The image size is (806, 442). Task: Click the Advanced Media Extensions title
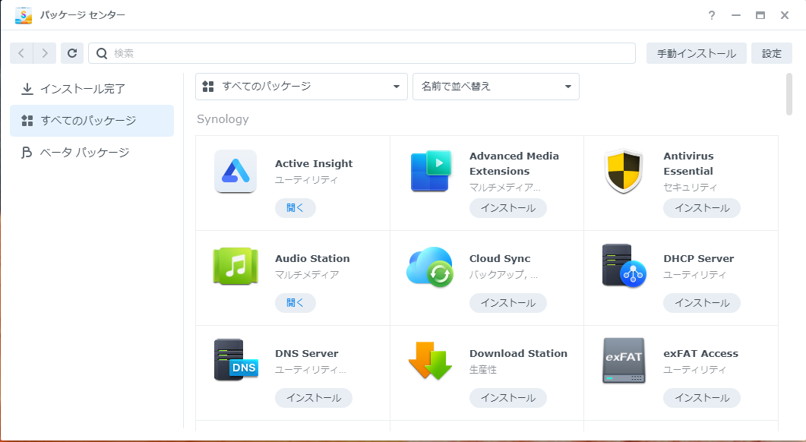coord(514,163)
